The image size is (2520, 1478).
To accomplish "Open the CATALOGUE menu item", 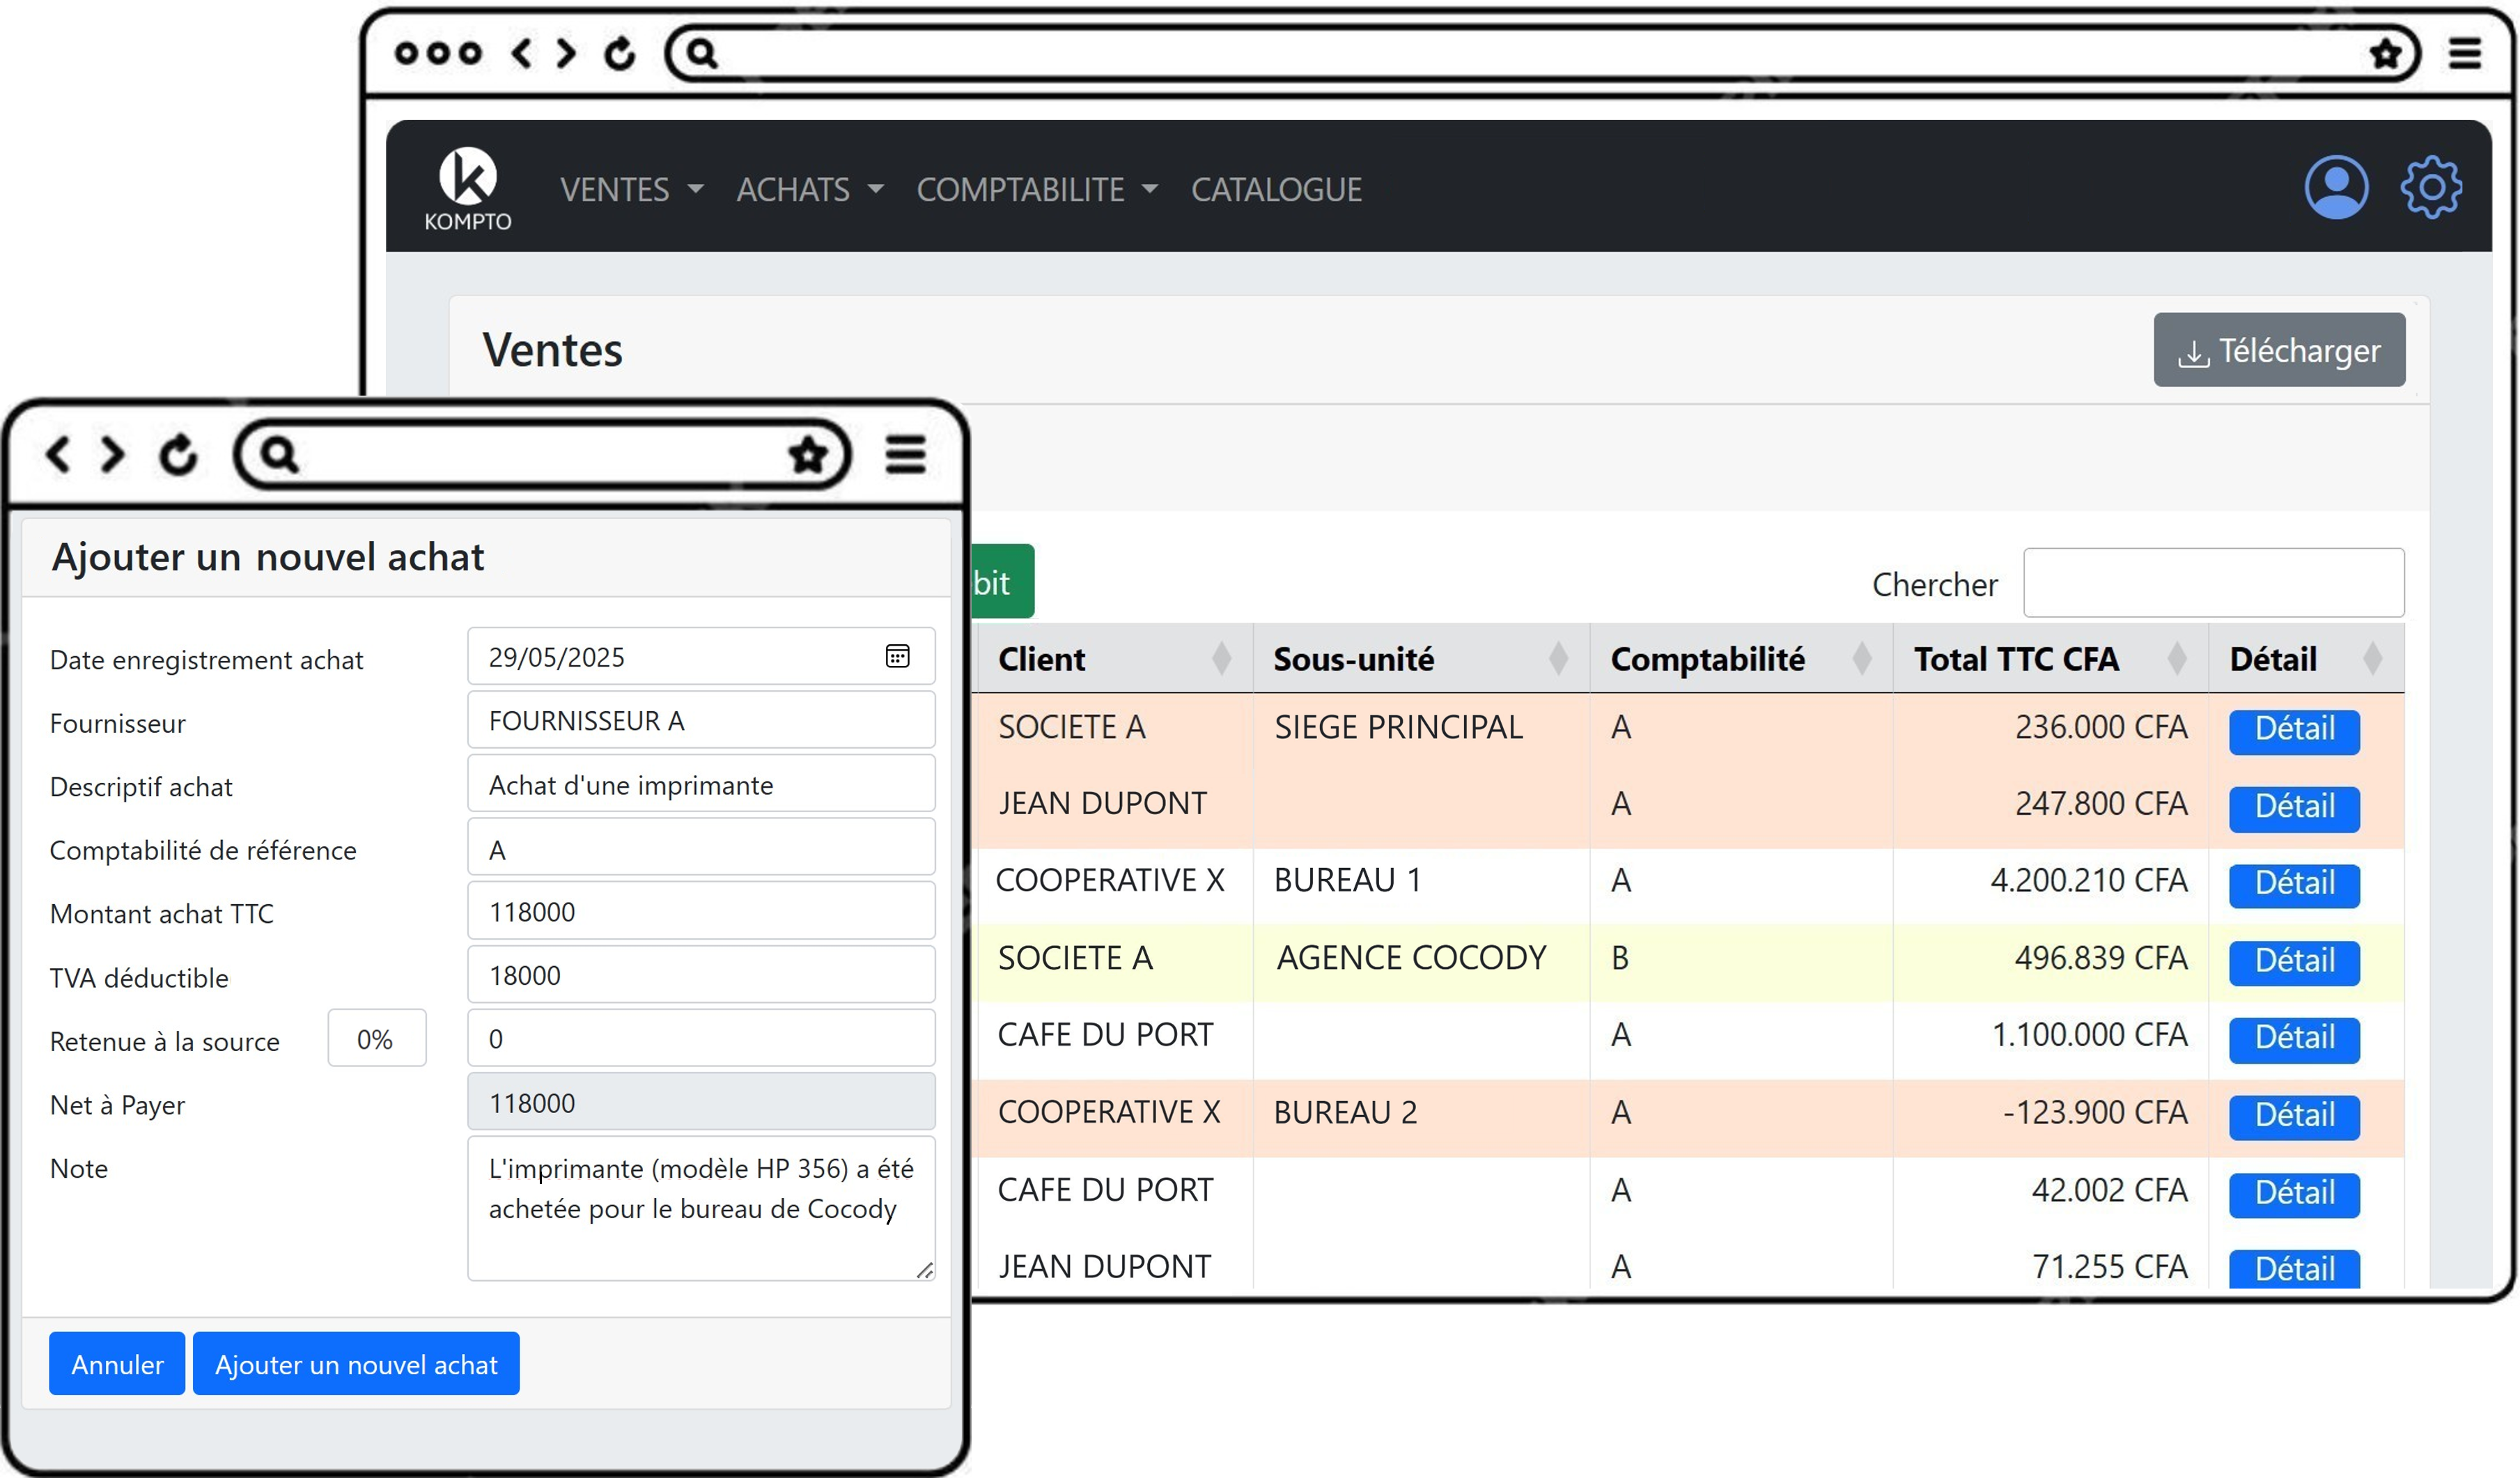I will click(x=1276, y=189).
